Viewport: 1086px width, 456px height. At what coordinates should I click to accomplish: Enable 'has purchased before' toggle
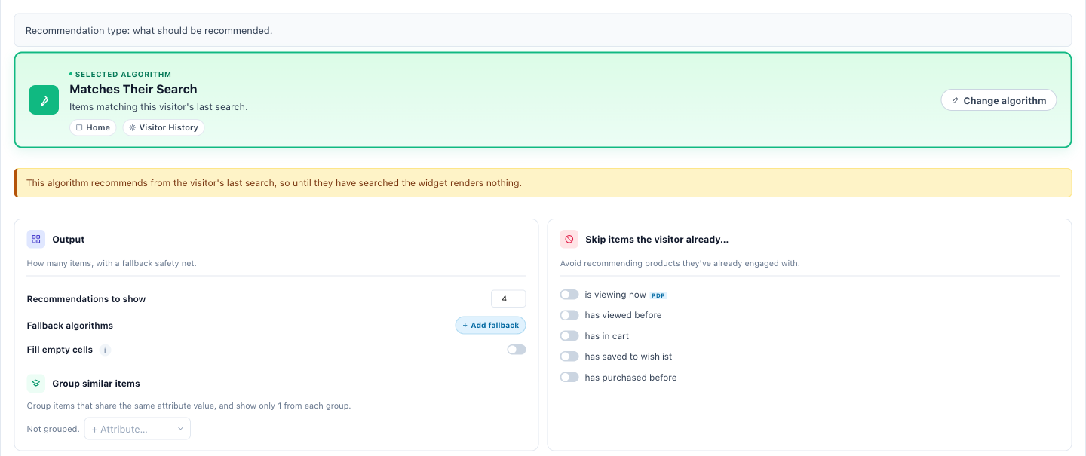tap(569, 377)
